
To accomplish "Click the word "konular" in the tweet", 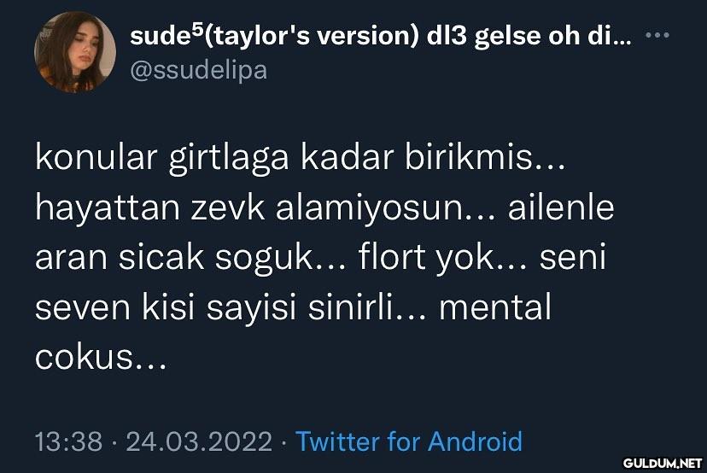I will [96, 158].
